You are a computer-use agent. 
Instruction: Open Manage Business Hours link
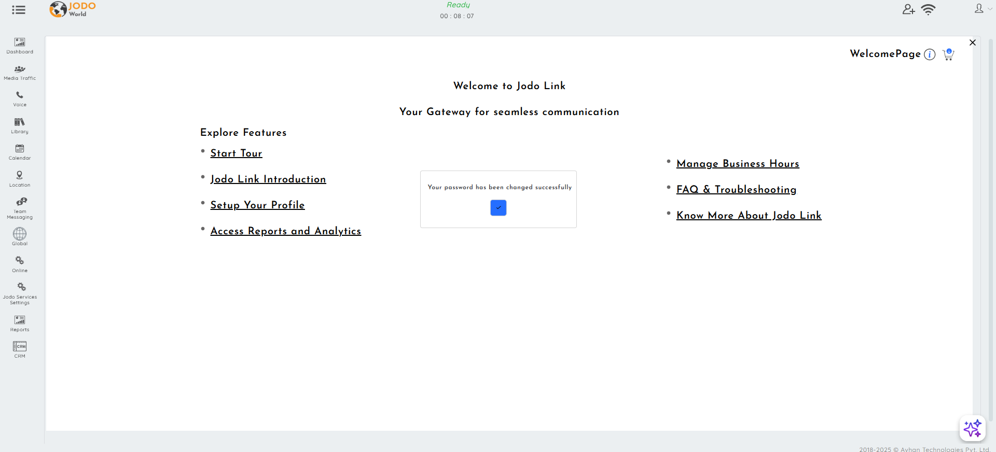tap(738, 164)
